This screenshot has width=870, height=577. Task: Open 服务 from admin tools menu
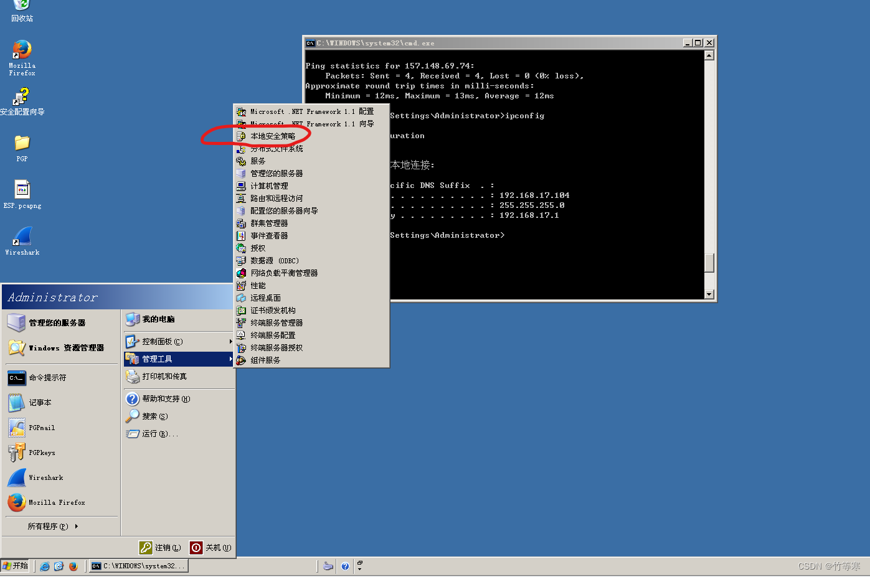coord(311,161)
